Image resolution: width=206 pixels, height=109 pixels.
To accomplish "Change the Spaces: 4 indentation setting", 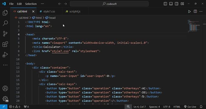I will [x=154, y=107].
